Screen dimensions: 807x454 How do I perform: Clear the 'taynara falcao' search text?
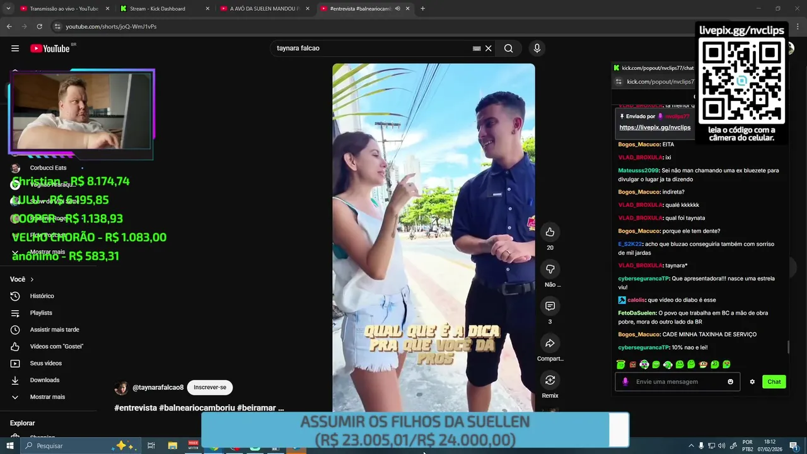pos(488,49)
